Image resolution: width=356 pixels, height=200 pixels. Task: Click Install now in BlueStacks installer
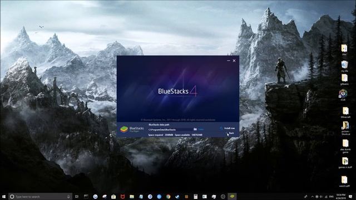(228, 128)
